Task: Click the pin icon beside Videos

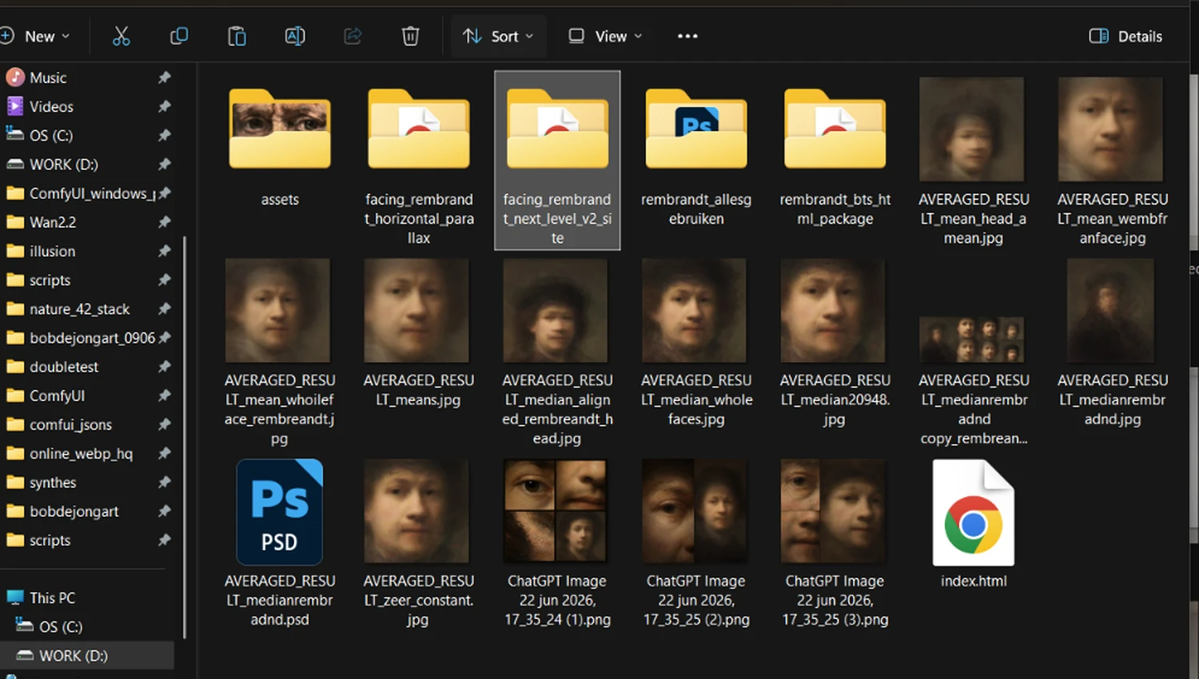Action: (x=164, y=106)
